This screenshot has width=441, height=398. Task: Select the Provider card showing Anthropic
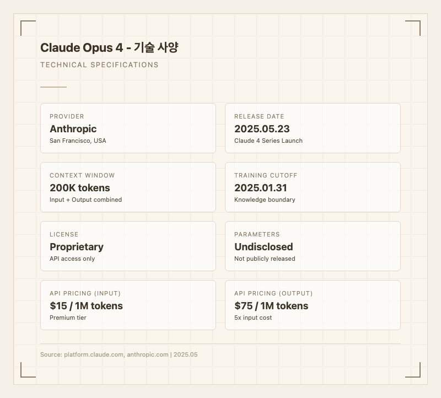coord(128,128)
